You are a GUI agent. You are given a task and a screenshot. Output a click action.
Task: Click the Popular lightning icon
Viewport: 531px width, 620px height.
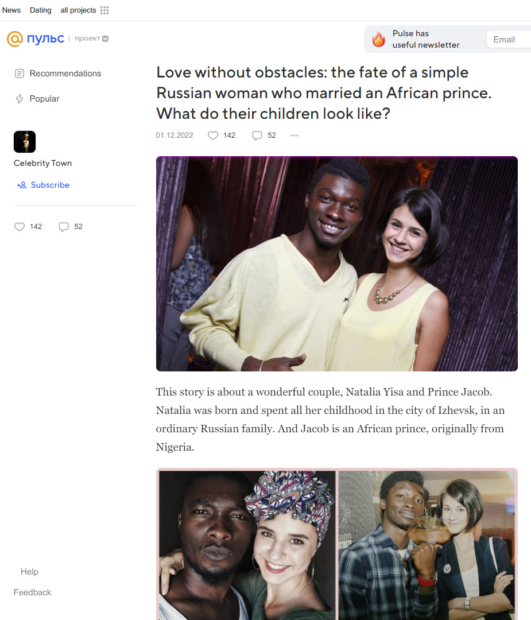click(20, 99)
